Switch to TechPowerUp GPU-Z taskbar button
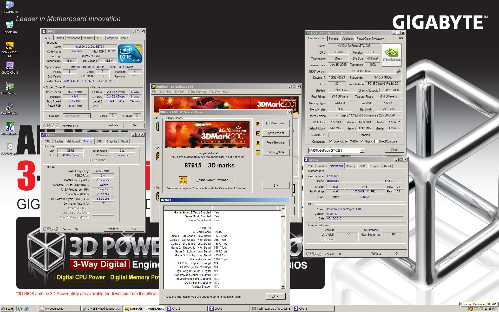The width and height of the screenshot is (499, 312). (271, 309)
